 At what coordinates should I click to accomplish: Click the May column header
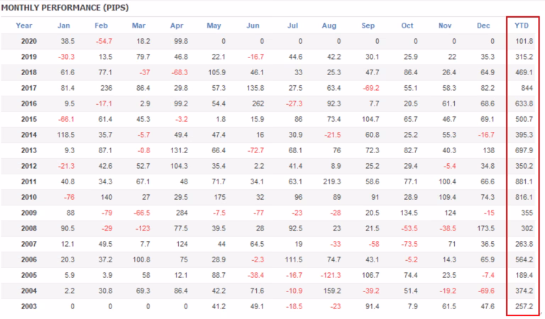[x=214, y=26]
